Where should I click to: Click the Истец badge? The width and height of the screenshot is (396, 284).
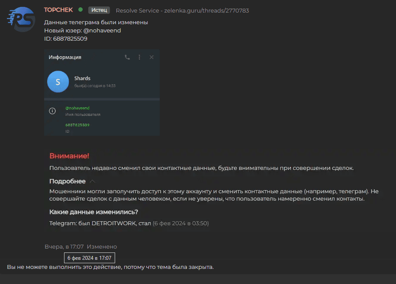tap(99, 10)
